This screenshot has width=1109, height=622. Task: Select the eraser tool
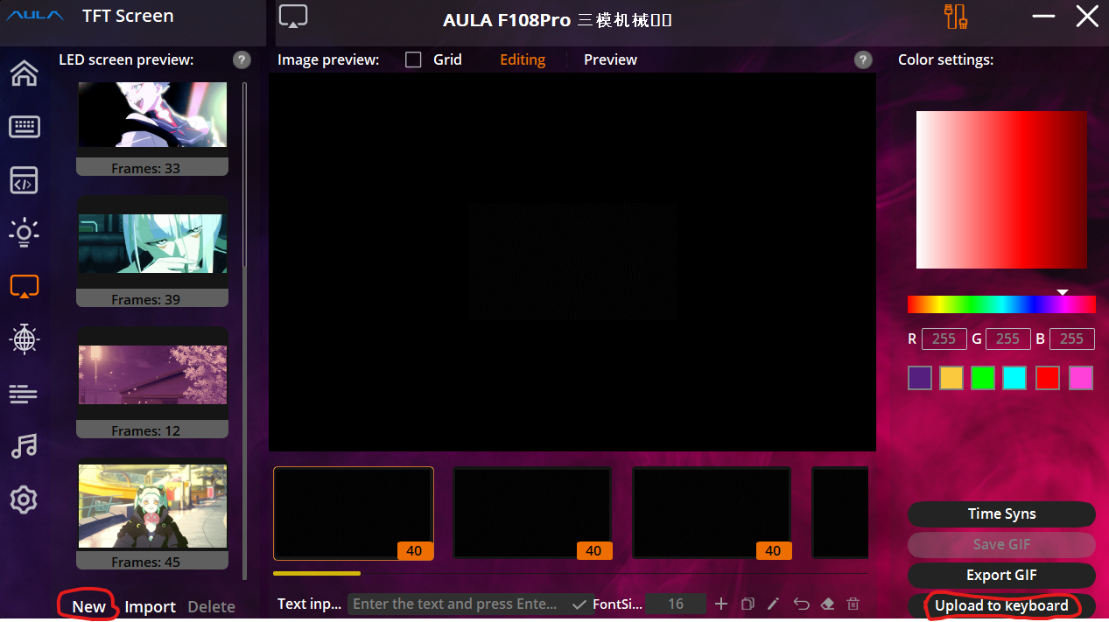pos(827,604)
